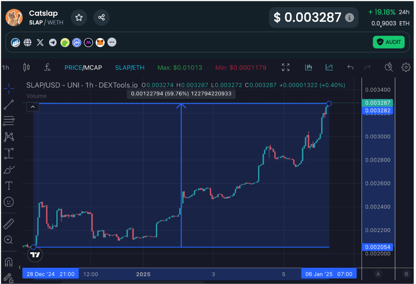Add Catslap to favorites with the star
This screenshot has height=284, width=416.
(79, 18)
